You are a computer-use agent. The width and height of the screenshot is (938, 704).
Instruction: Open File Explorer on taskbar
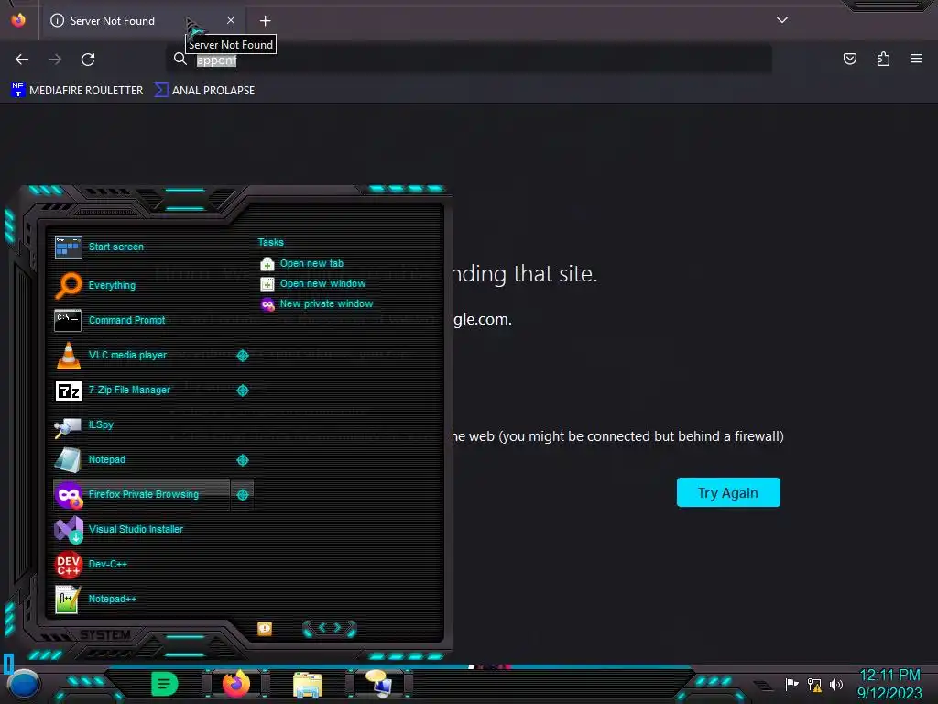(x=308, y=685)
